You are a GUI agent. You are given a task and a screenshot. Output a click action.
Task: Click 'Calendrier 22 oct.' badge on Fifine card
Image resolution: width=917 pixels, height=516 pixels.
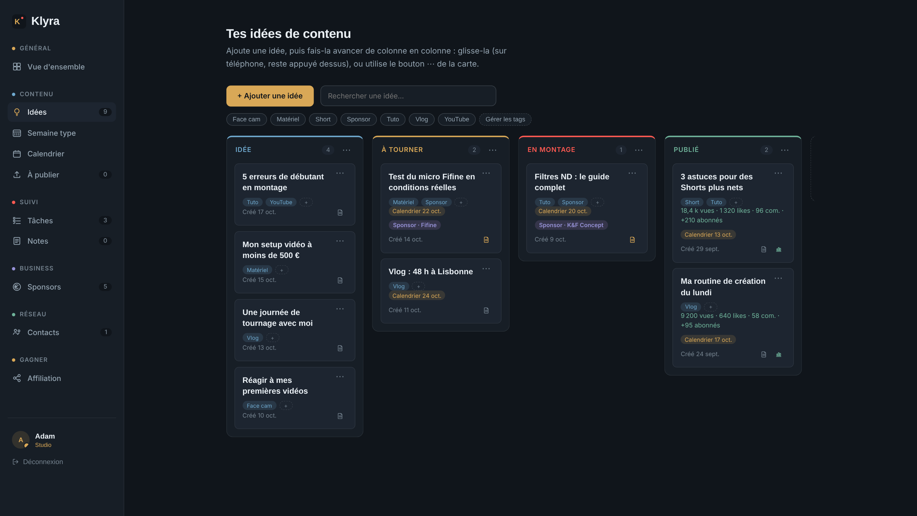point(416,211)
